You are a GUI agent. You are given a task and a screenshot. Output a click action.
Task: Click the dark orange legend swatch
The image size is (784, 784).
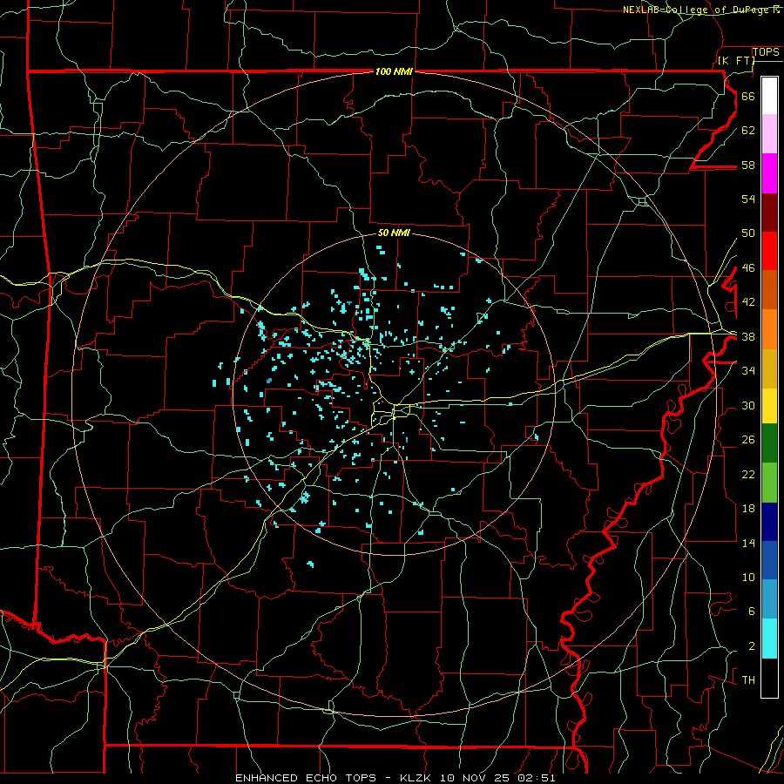coord(769,289)
